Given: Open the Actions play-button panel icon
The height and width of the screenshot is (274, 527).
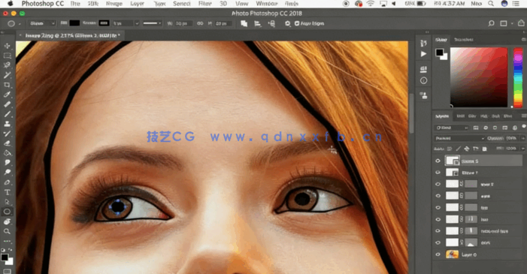Looking at the screenshot, I should click(x=423, y=54).
